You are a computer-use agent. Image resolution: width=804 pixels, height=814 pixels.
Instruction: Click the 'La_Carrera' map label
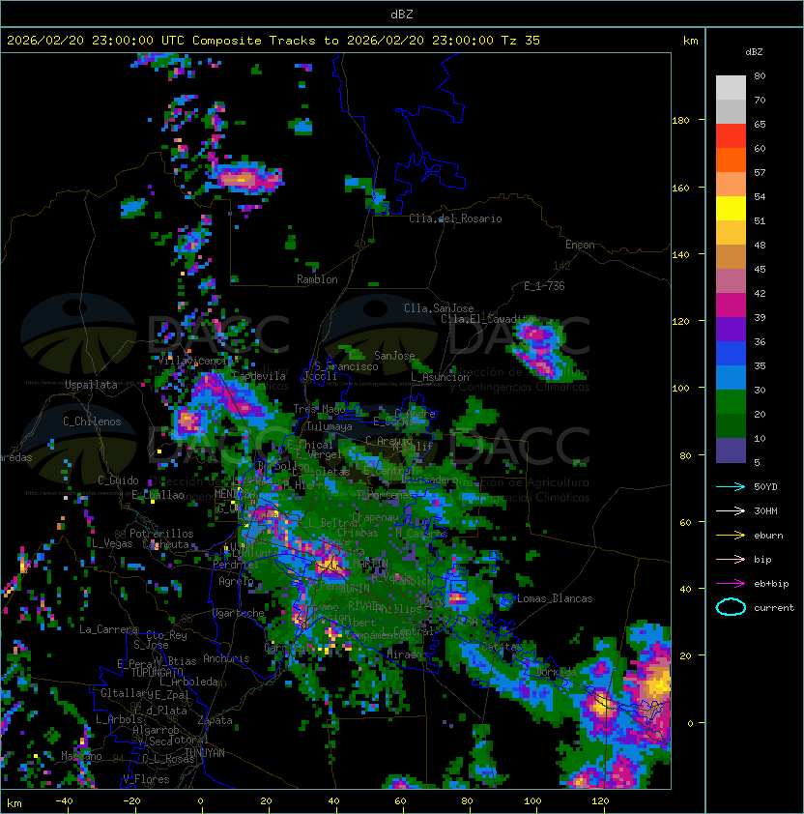pos(108,629)
